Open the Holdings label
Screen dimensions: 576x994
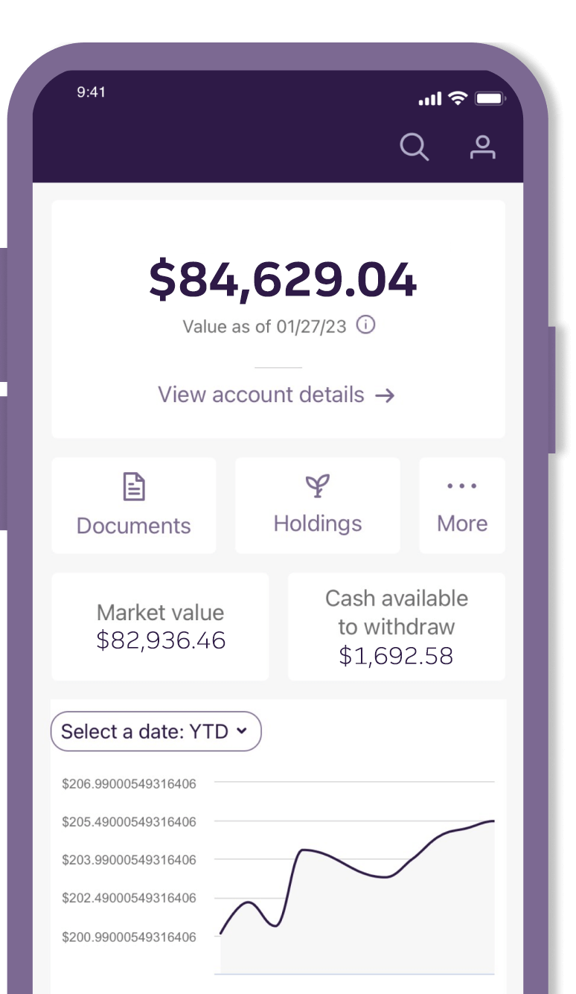[x=318, y=523]
